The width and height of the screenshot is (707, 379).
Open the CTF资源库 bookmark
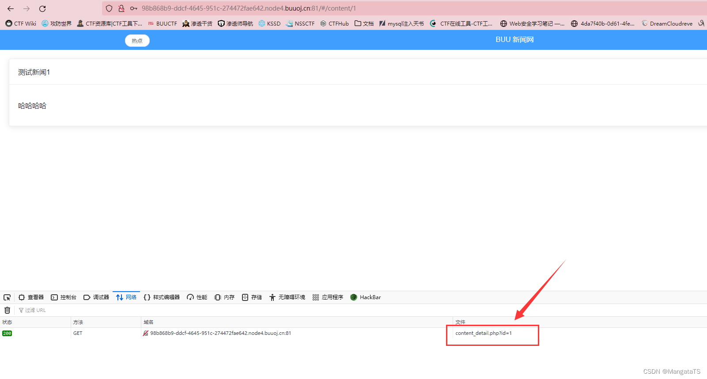(x=110, y=23)
